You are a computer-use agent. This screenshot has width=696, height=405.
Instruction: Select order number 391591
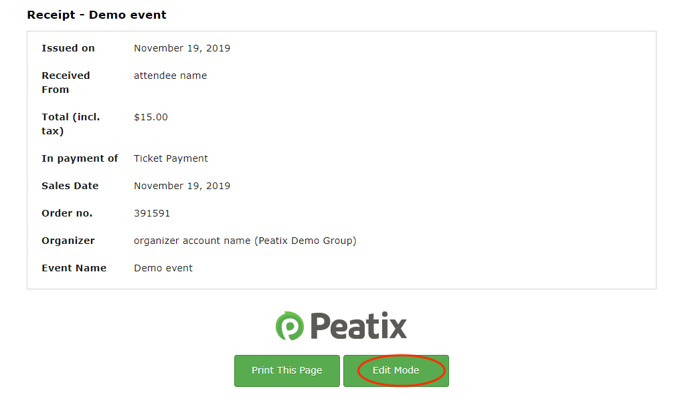pos(152,213)
